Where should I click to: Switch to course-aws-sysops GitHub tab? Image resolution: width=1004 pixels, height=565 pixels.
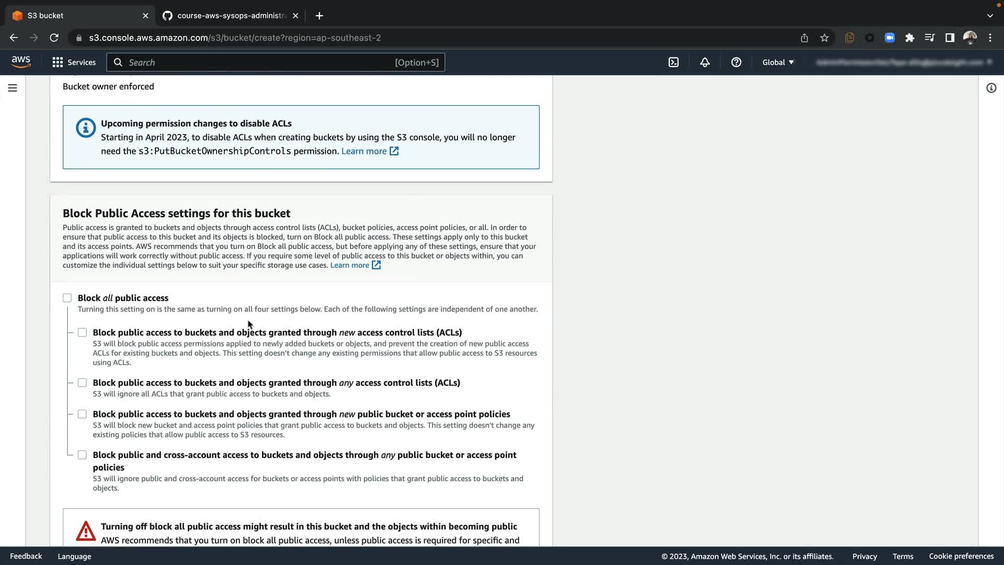click(x=231, y=16)
